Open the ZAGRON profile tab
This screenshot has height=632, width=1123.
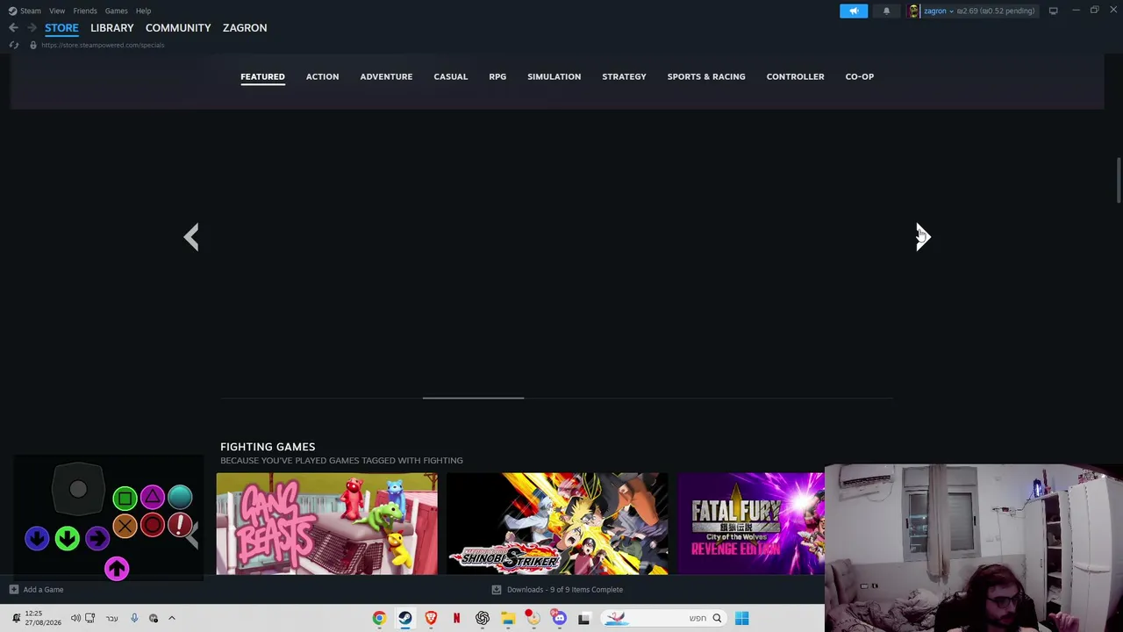click(245, 28)
